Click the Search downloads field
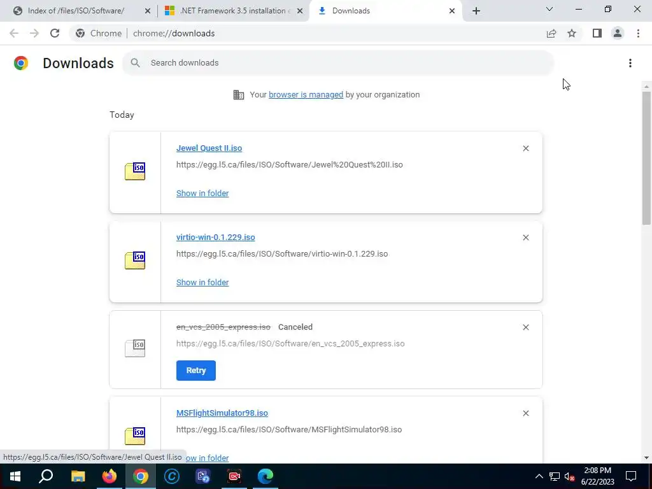652x489 pixels. 338,63
